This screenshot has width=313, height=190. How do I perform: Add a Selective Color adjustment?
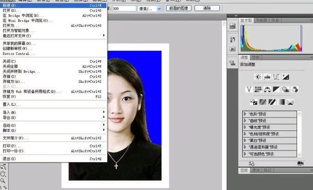pos(291,102)
